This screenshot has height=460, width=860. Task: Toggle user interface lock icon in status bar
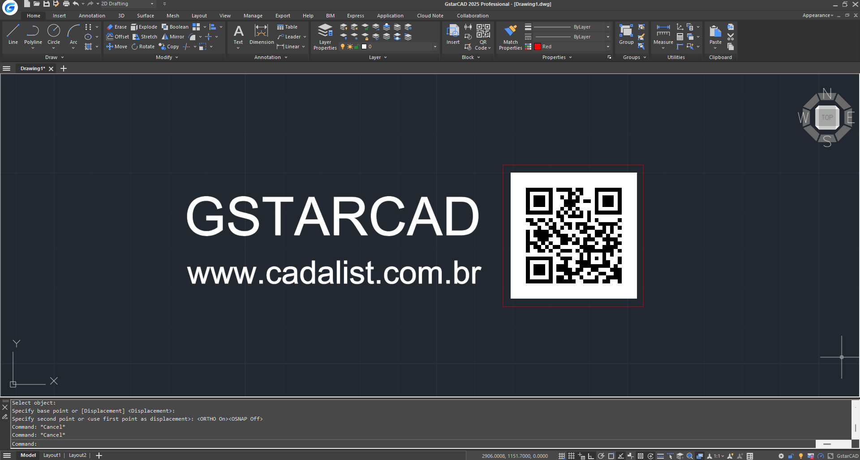(x=791, y=456)
